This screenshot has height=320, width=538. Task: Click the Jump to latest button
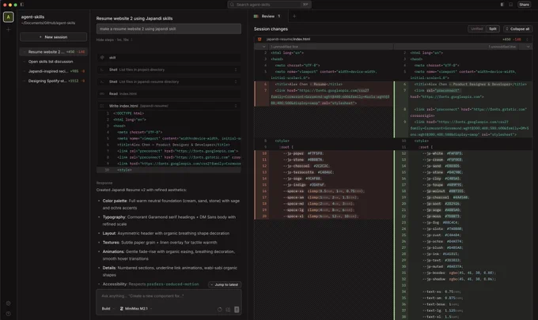(x=225, y=284)
